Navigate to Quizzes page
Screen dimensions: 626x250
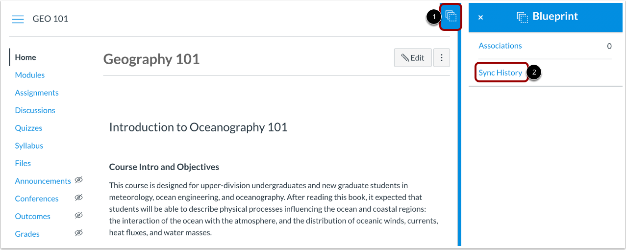pyautogui.click(x=28, y=128)
